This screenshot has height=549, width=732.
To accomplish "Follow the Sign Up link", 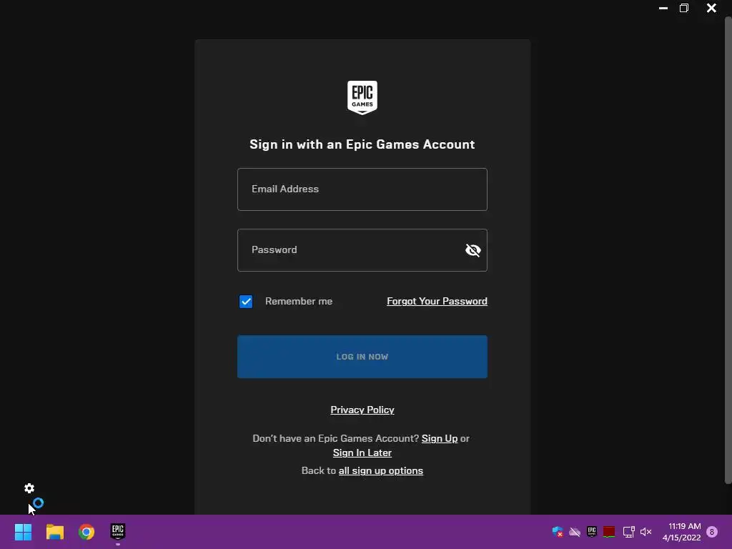I will click(x=440, y=438).
